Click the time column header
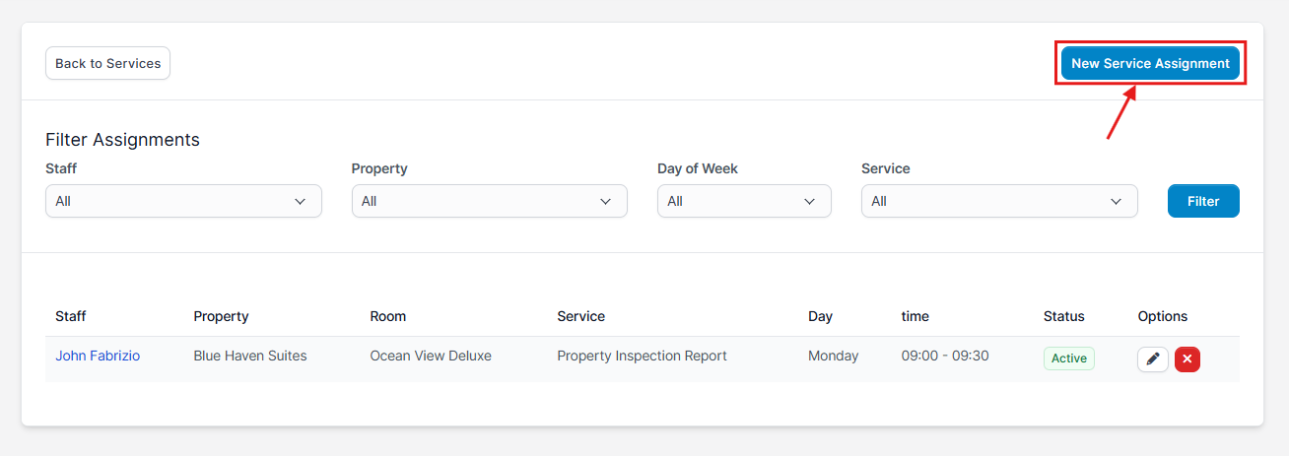1289x456 pixels. pyautogui.click(x=915, y=316)
